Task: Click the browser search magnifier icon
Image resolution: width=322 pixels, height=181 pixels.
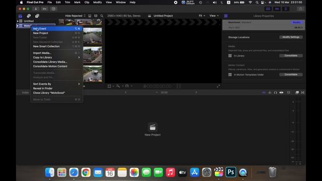Action: click(102, 16)
